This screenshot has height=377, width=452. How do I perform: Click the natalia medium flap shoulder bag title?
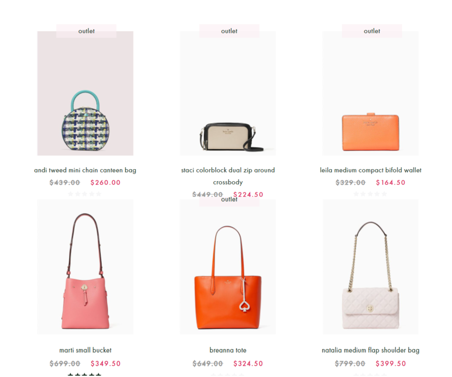coord(370,350)
